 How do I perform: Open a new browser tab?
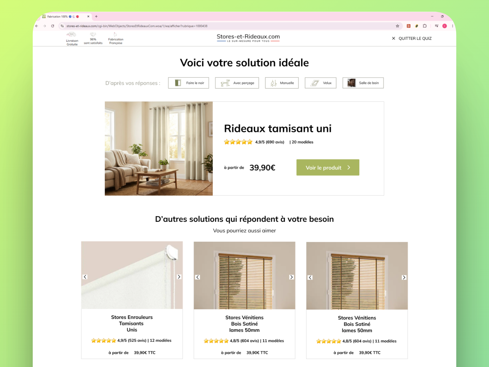click(x=96, y=17)
